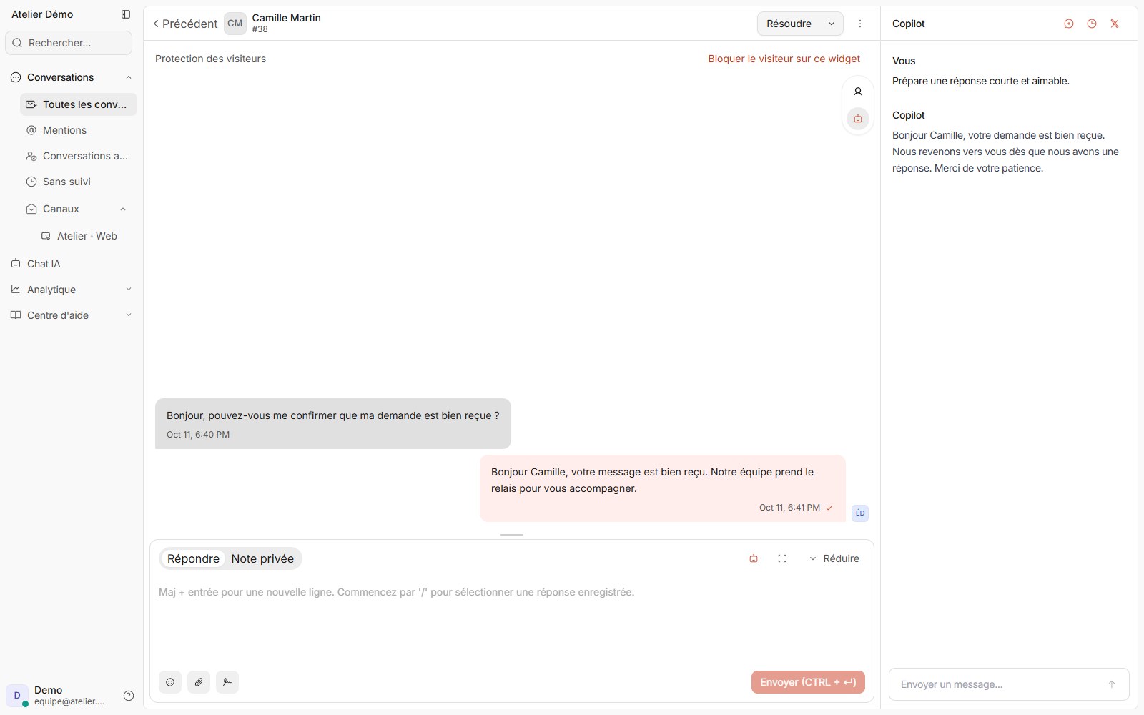Switch to the Répondre tab

click(193, 558)
